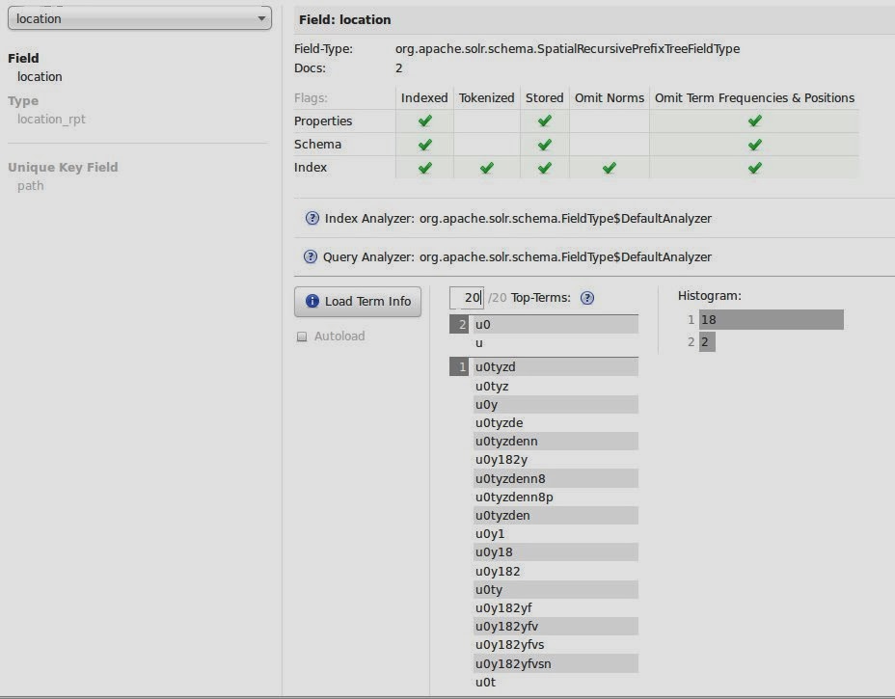Click the histogram bar labeled 18
The height and width of the screenshot is (699, 895).
point(771,320)
